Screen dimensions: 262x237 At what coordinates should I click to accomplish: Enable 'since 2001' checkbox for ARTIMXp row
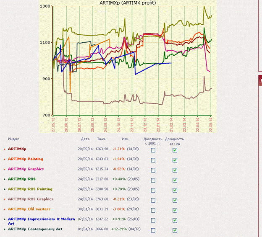[x=153, y=150]
